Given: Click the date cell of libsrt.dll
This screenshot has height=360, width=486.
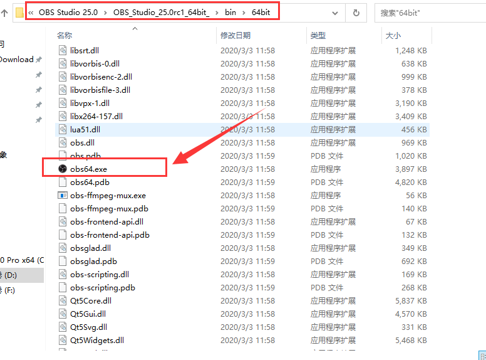Looking at the screenshot, I should 247,50.
